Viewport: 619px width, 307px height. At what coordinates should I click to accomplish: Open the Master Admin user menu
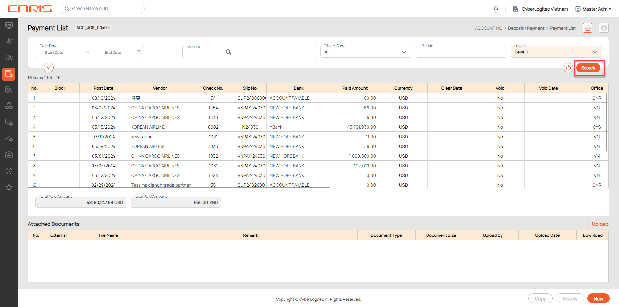click(x=593, y=9)
